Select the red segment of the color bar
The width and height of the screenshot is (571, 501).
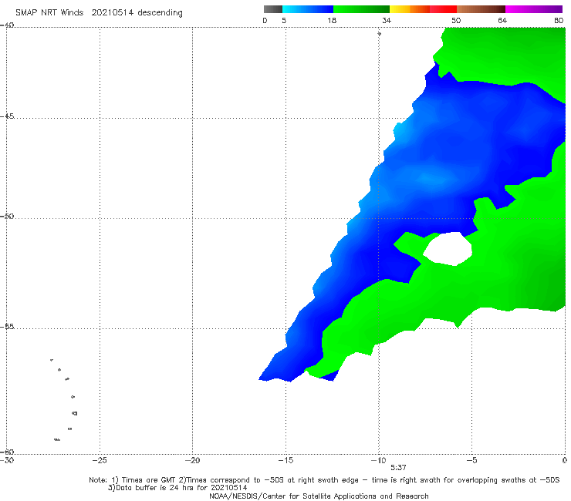pos(444,9)
